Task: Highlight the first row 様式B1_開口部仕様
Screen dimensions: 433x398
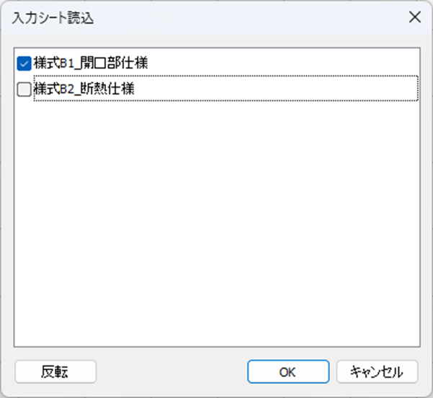Action: point(91,63)
